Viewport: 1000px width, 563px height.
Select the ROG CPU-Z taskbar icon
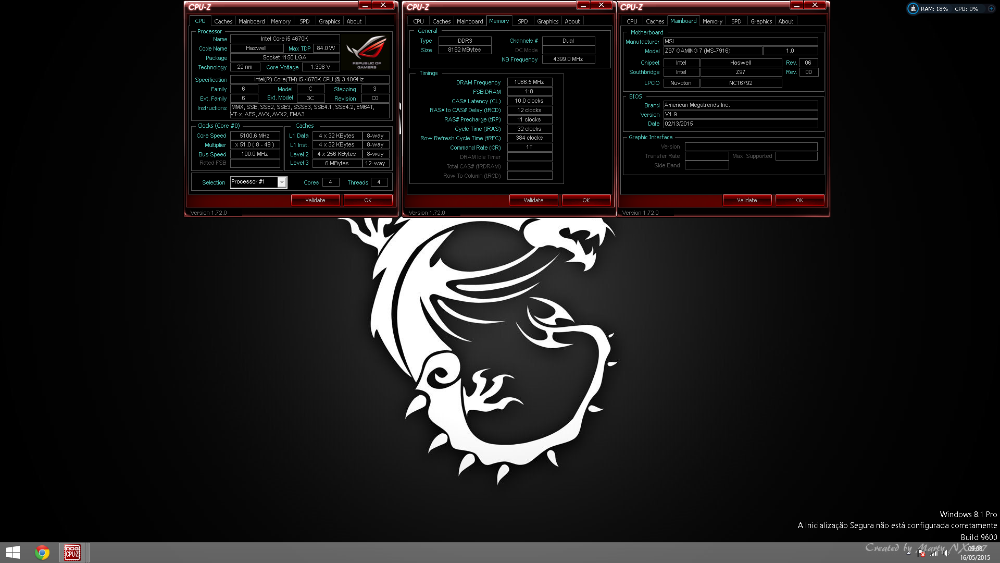click(72, 553)
